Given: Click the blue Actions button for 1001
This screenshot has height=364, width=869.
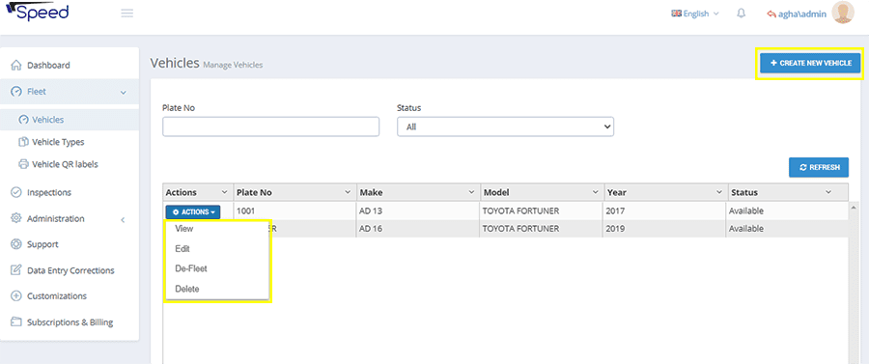Looking at the screenshot, I should click(x=193, y=211).
